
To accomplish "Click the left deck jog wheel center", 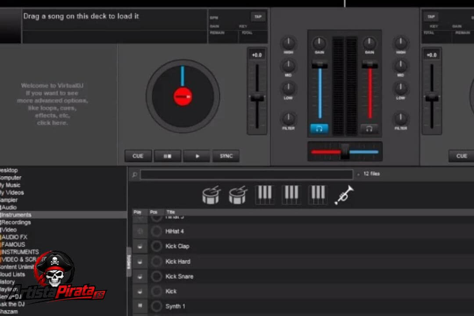I will pyautogui.click(x=183, y=97).
